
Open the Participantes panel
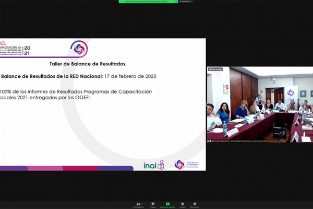click(138, 205)
